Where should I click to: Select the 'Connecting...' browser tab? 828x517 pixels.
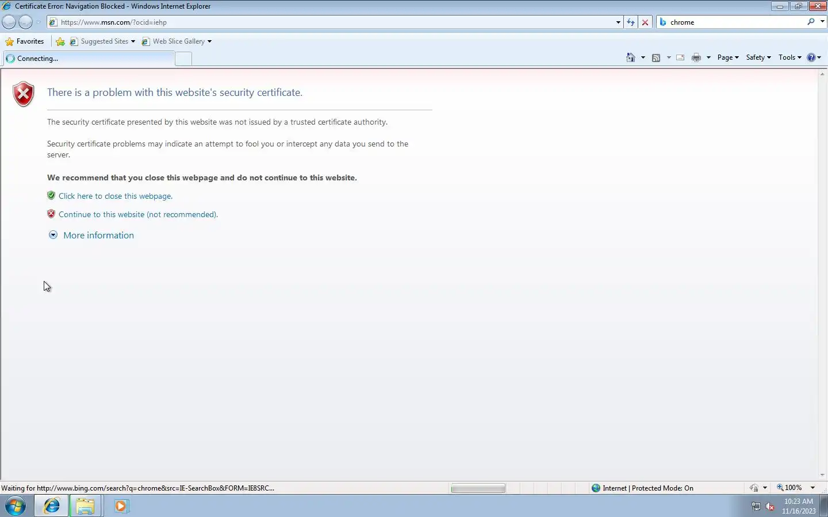click(x=89, y=59)
